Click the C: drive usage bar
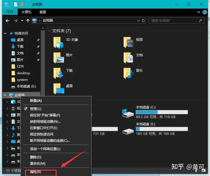210x176 pixels. (162, 112)
